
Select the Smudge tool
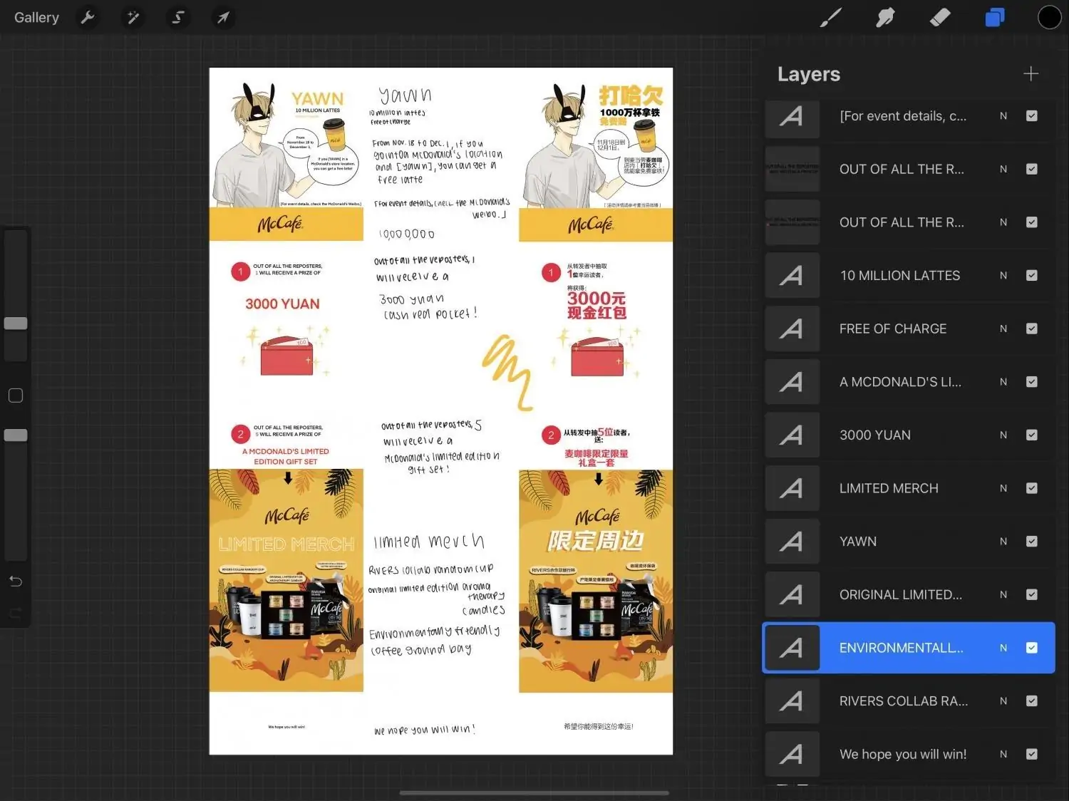click(885, 17)
